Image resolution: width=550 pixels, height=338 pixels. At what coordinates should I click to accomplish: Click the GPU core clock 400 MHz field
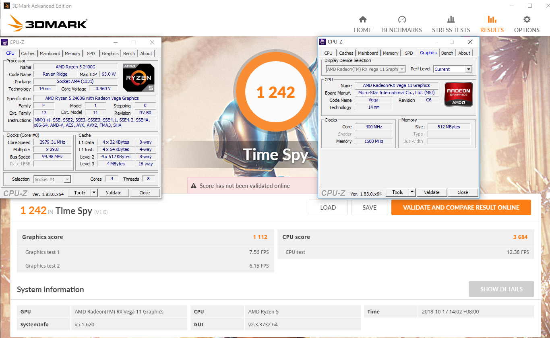(374, 127)
